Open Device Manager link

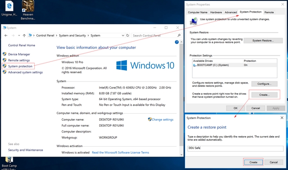pos(19,54)
